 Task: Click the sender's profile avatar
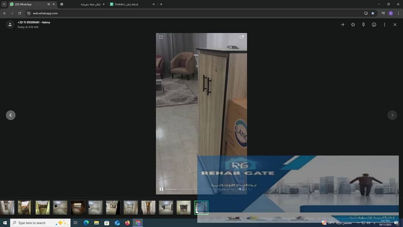coord(10,25)
